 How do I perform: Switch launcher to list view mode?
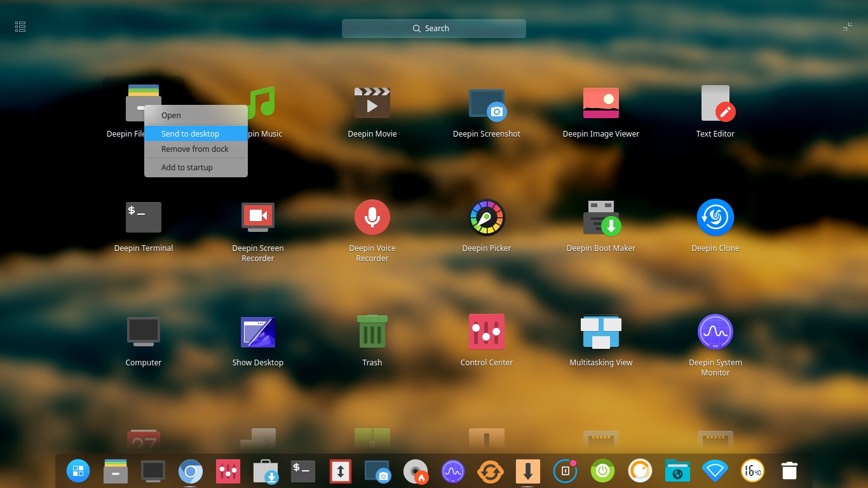point(20,26)
